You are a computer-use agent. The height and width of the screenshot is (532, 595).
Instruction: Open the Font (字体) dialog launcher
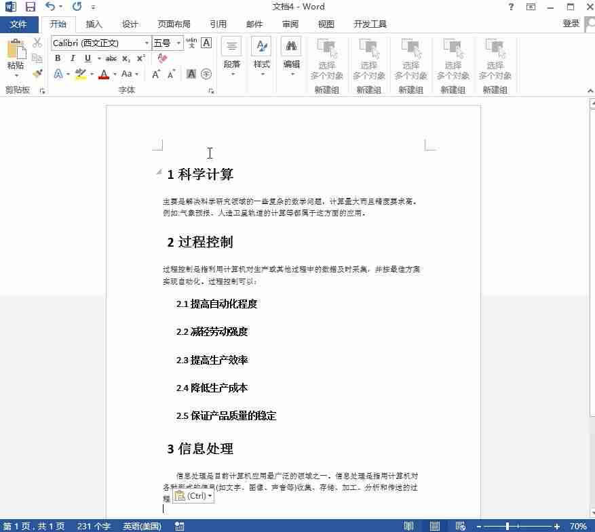tap(212, 91)
